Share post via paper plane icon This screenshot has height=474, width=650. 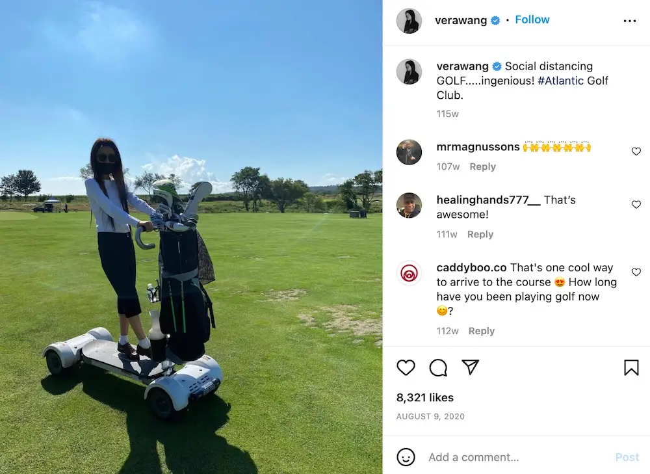point(471,367)
